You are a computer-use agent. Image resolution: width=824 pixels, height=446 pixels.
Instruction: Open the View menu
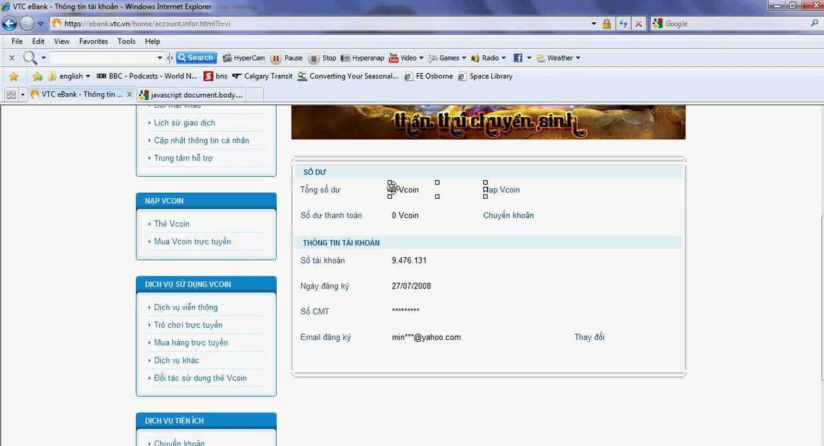click(x=62, y=41)
